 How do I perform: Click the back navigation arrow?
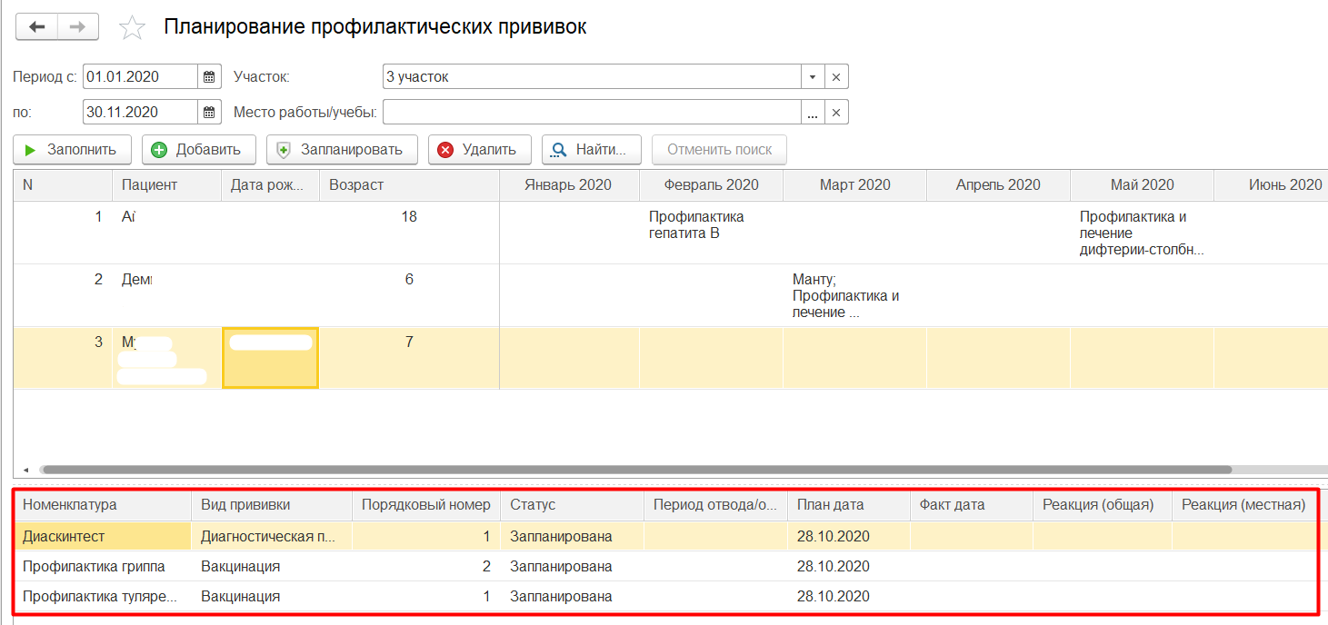37,27
